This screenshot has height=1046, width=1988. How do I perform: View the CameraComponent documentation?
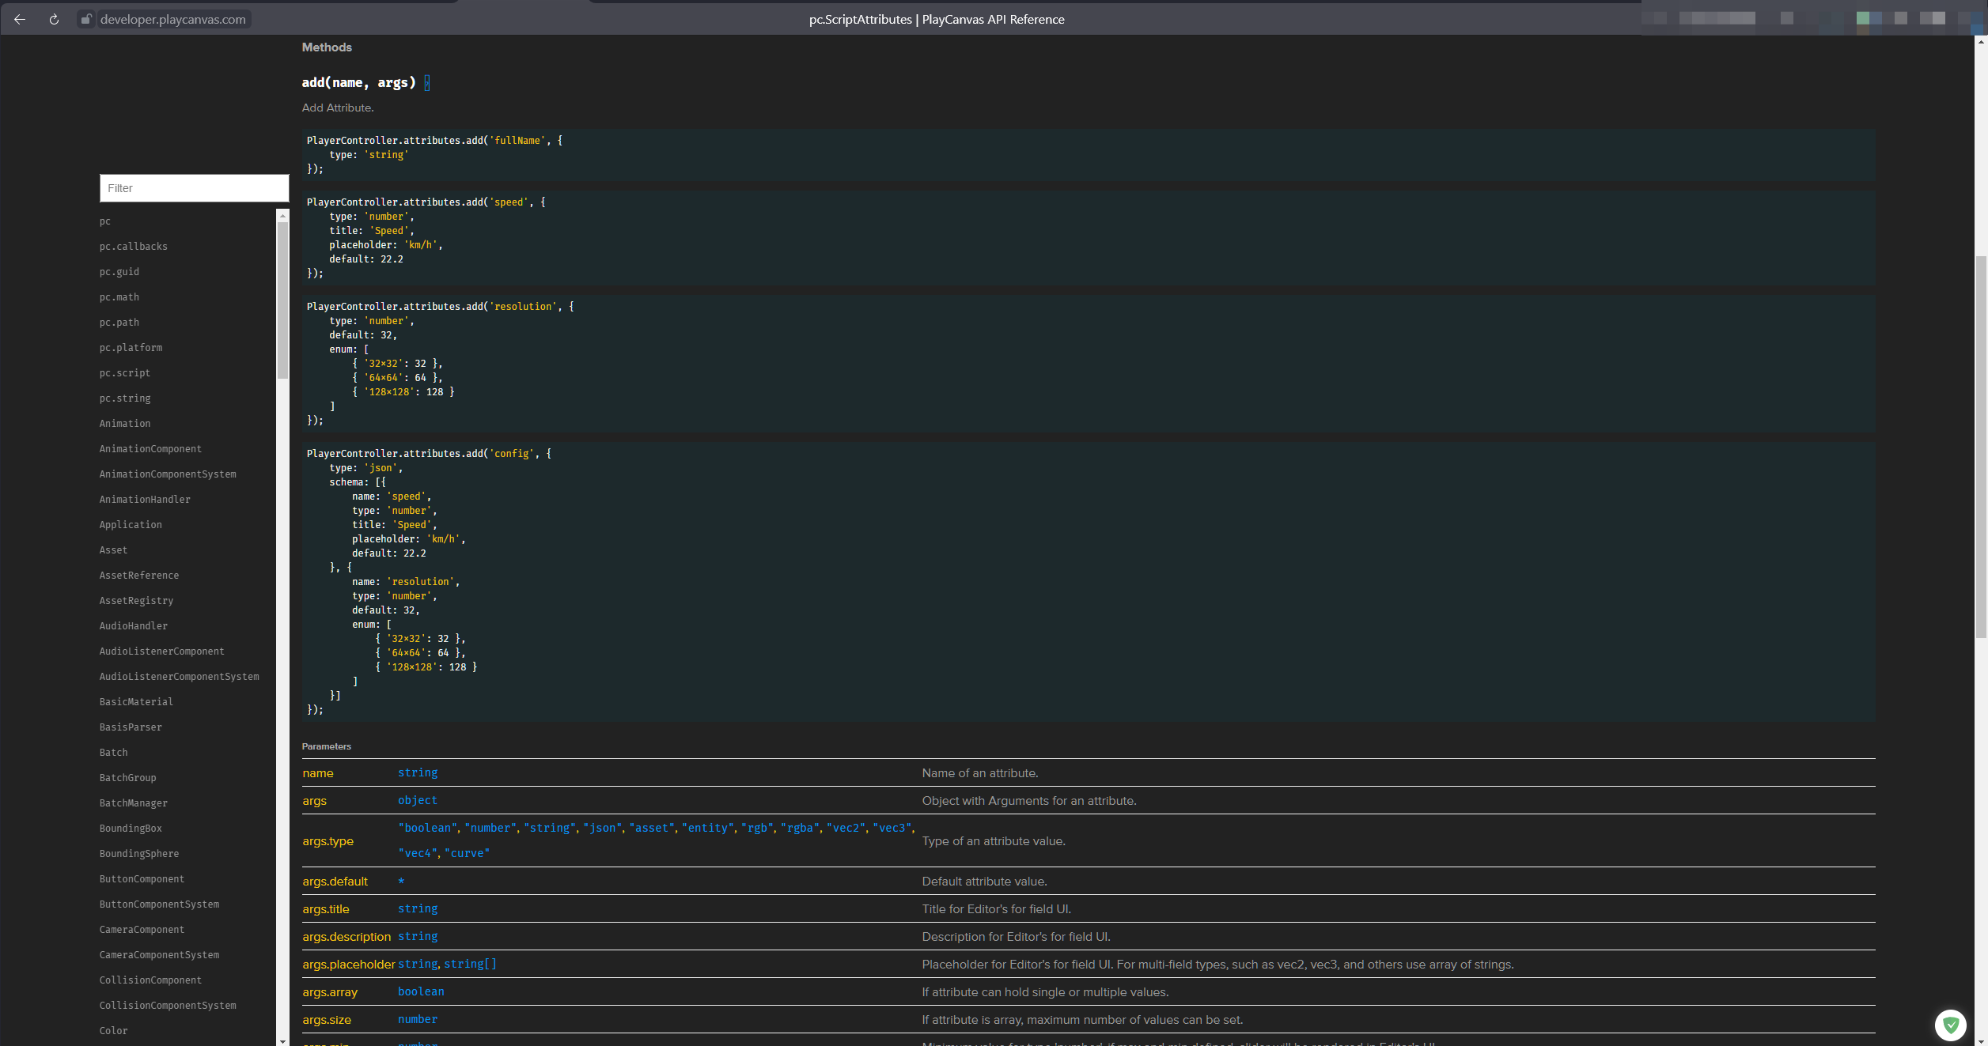[142, 929]
